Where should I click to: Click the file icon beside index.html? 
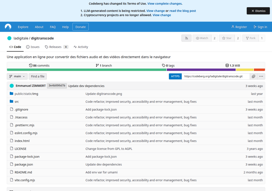tap(11, 141)
